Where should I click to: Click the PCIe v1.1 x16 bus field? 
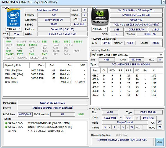pos(136,25)
